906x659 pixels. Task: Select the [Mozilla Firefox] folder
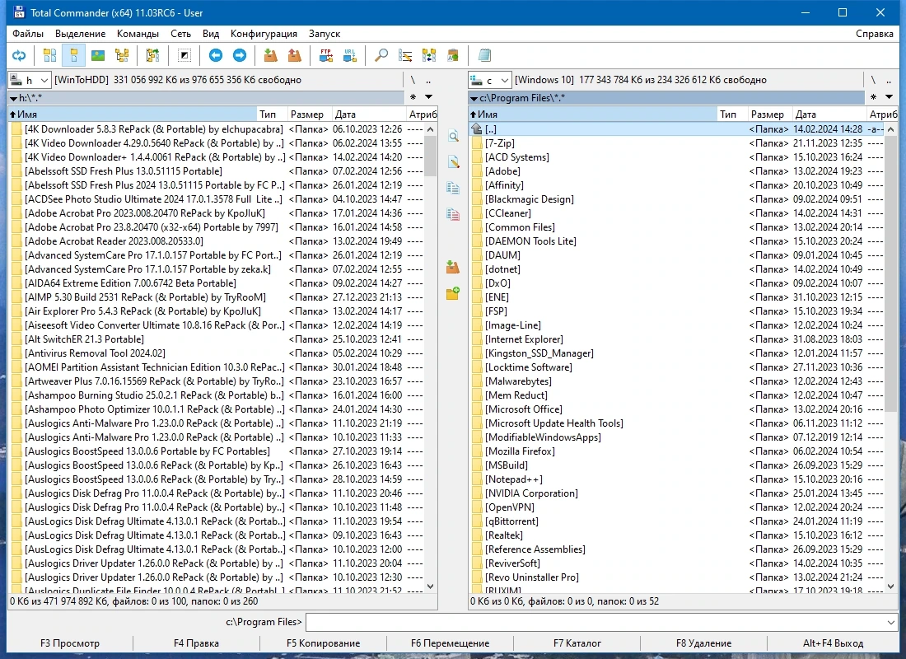[676, 451]
